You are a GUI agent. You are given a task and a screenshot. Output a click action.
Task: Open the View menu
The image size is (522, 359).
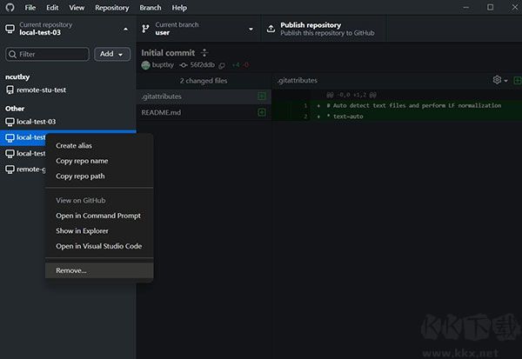(x=77, y=8)
